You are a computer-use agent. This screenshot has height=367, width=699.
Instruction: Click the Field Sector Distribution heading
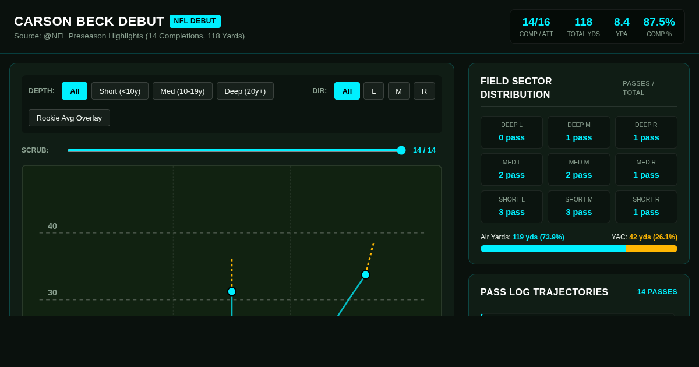[x=516, y=88]
